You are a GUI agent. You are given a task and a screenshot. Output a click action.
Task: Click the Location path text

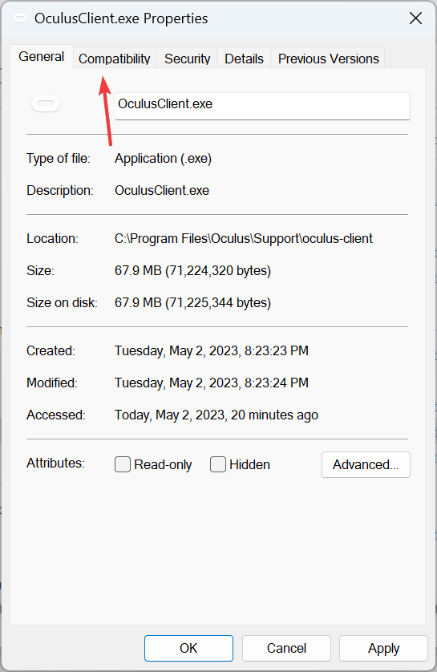243,238
